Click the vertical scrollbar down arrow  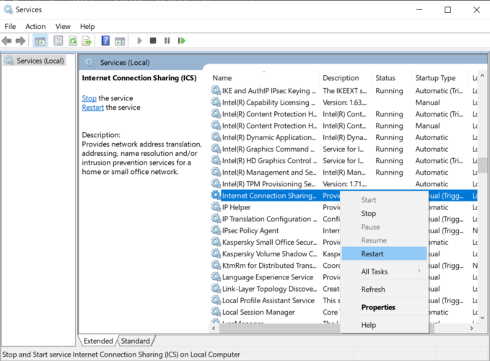coord(483,318)
